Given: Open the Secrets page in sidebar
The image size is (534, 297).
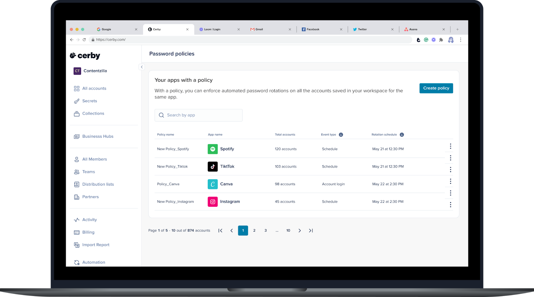Looking at the screenshot, I should [x=85, y=101].
